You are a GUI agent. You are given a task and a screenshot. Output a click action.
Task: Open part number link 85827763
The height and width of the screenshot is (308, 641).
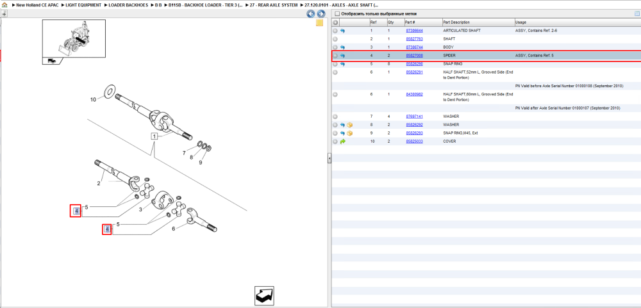(x=414, y=39)
